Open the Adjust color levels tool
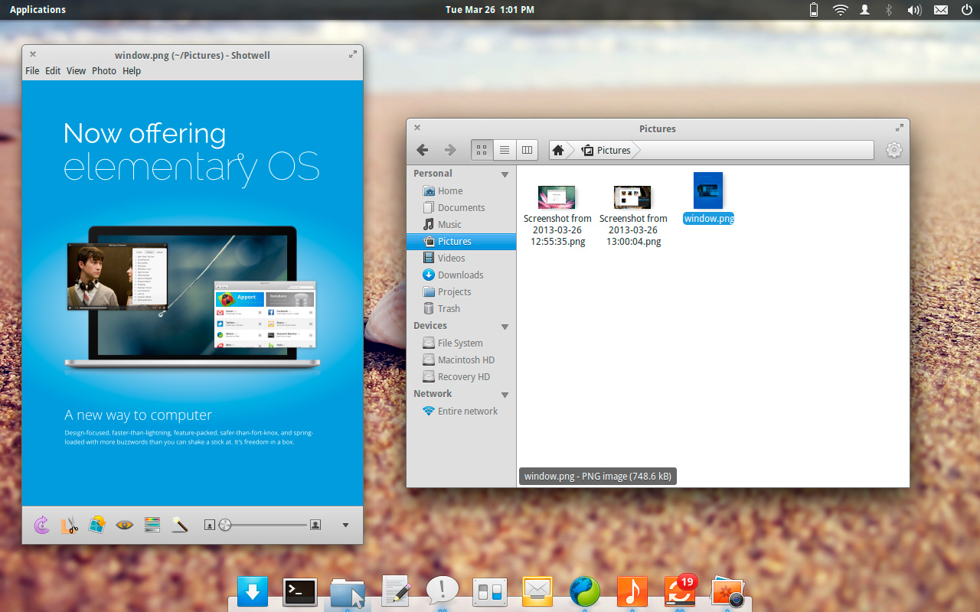This screenshot has height=612, width=980. pos(152,525)
